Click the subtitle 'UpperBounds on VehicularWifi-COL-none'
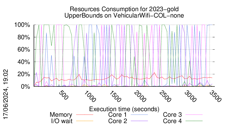The width and height of the screenshot is (226, 126). tap(124, 15)
